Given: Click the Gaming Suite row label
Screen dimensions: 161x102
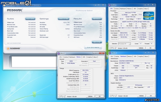Looking at the screenshot, I should (11, 29).
